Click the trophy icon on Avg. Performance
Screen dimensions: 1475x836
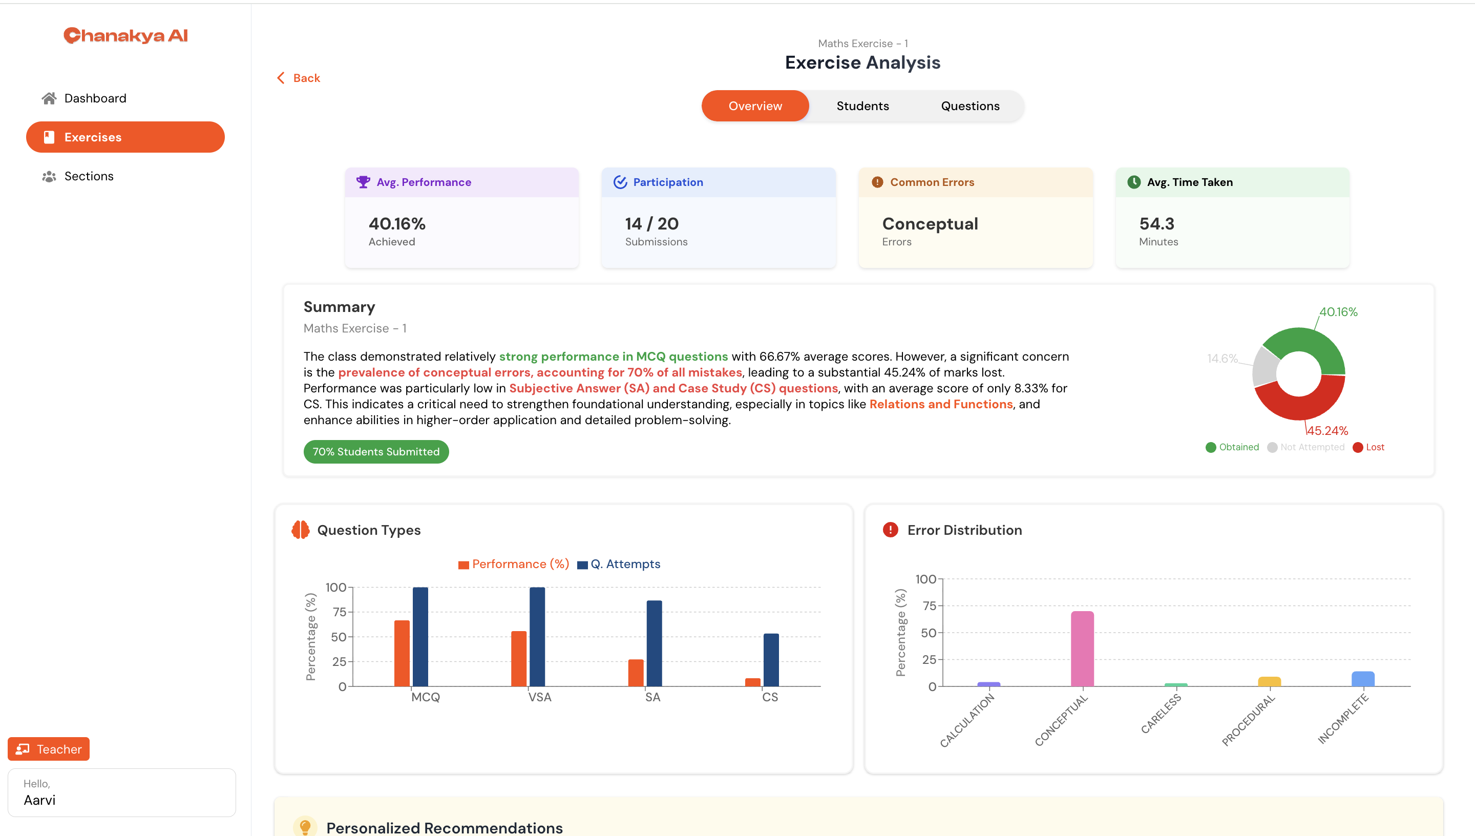(x=363, y=182)
